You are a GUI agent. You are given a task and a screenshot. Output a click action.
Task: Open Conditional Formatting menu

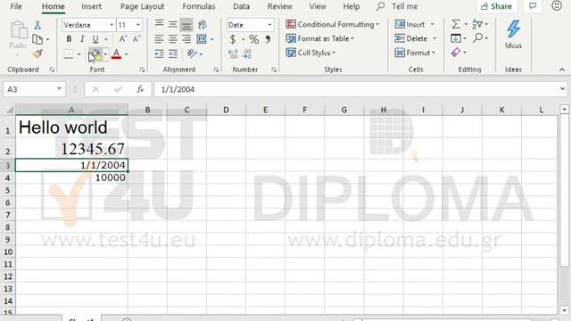coord(333,24)
